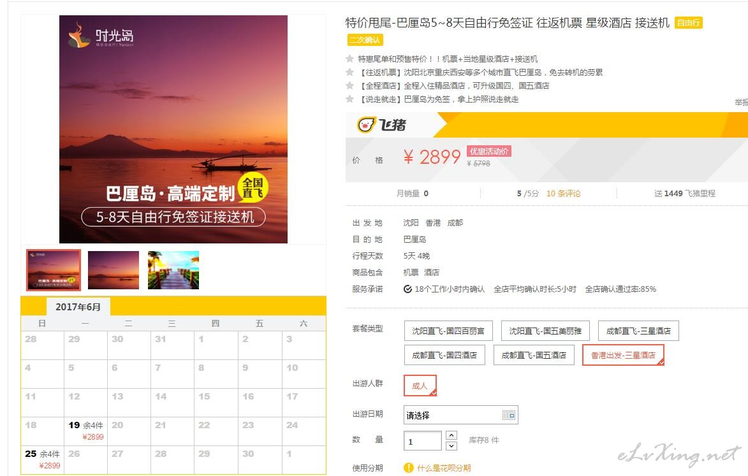Open 什么是花呗分期 help link

click(444, 468)
